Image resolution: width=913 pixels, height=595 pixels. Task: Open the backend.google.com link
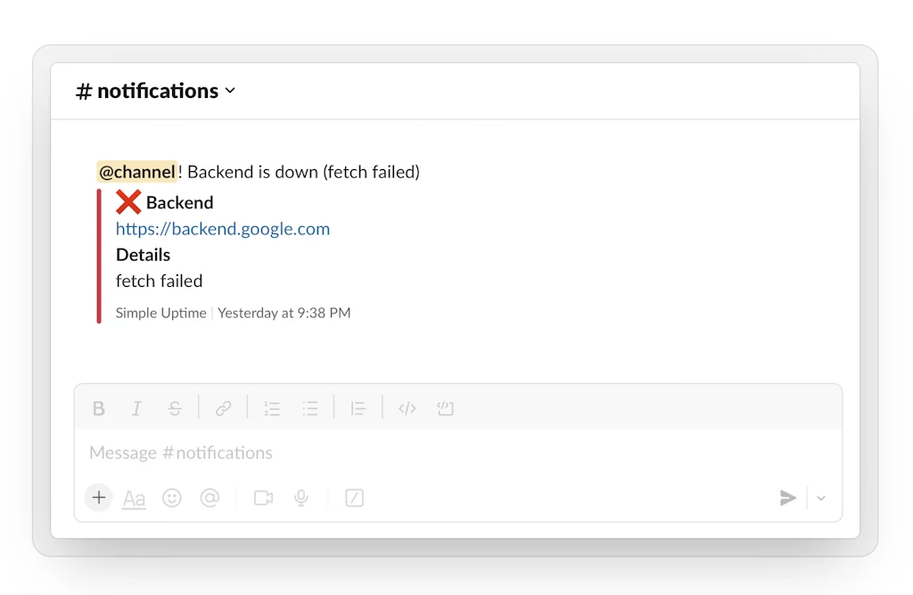tap(223, 229)
